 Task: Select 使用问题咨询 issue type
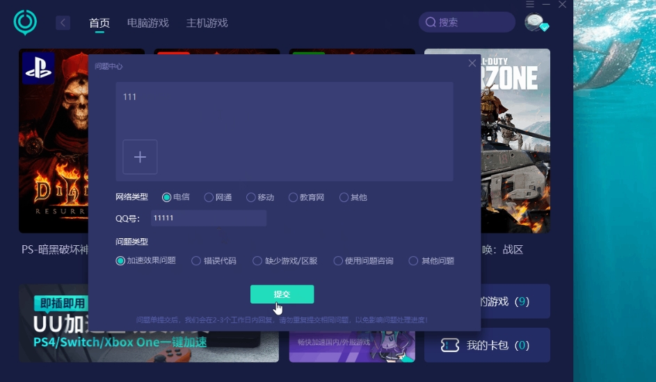pyautogui.click(x=363, y=260)
